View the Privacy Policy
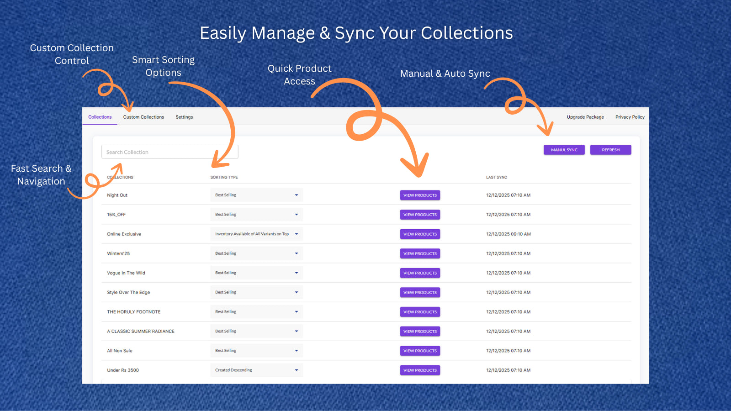Image resolution: width=731 pixels, height=411 pixels. pyautogui.click(x=630, y=117)
